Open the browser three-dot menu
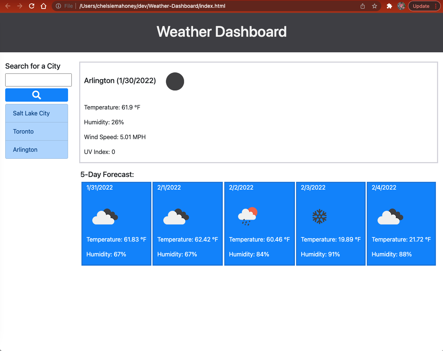Viewport: 443px width, 351px height. click(436, 6)
